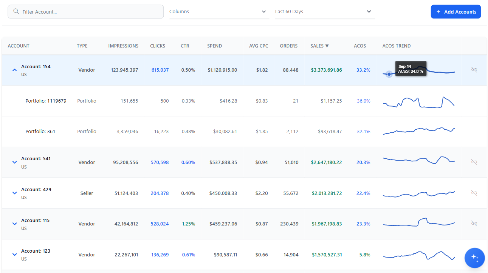Click the unlink icon on Account 154 row
The image size is (488, 273).
[x=474, y=70]
